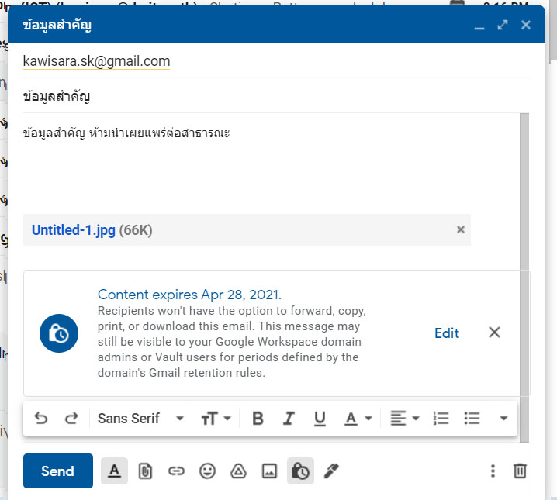
Task: Toggle Bold formatting
Action: (x=258, y=419)
